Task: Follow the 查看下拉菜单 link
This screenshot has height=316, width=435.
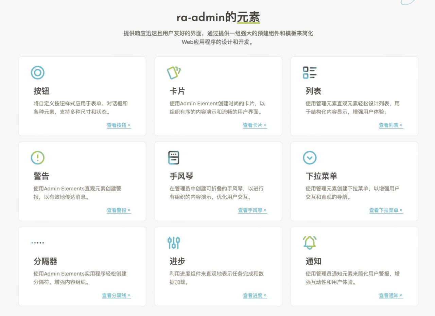Action: coord(386,210)
